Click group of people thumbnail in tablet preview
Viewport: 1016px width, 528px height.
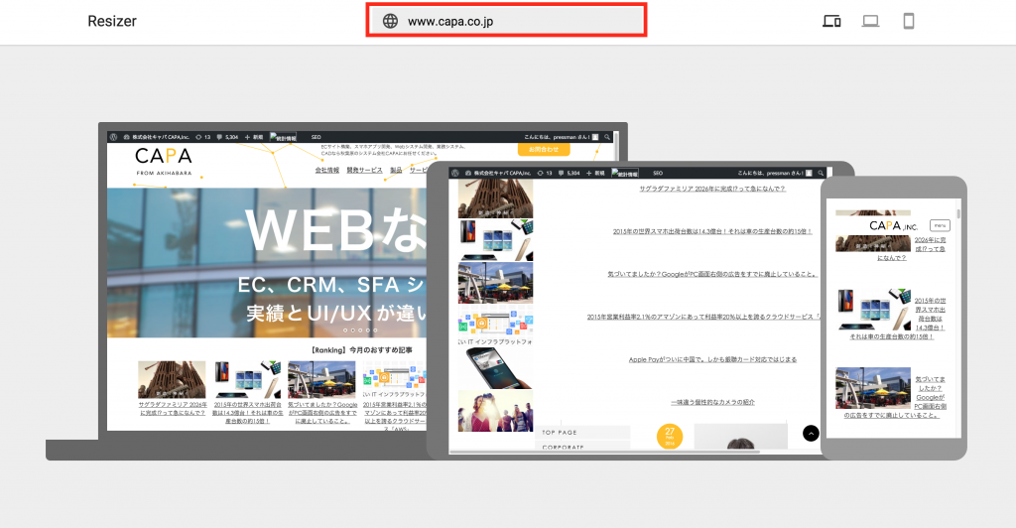pos(496,411)
